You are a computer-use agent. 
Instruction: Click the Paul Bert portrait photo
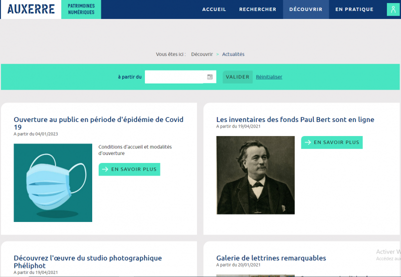(256, 175)
